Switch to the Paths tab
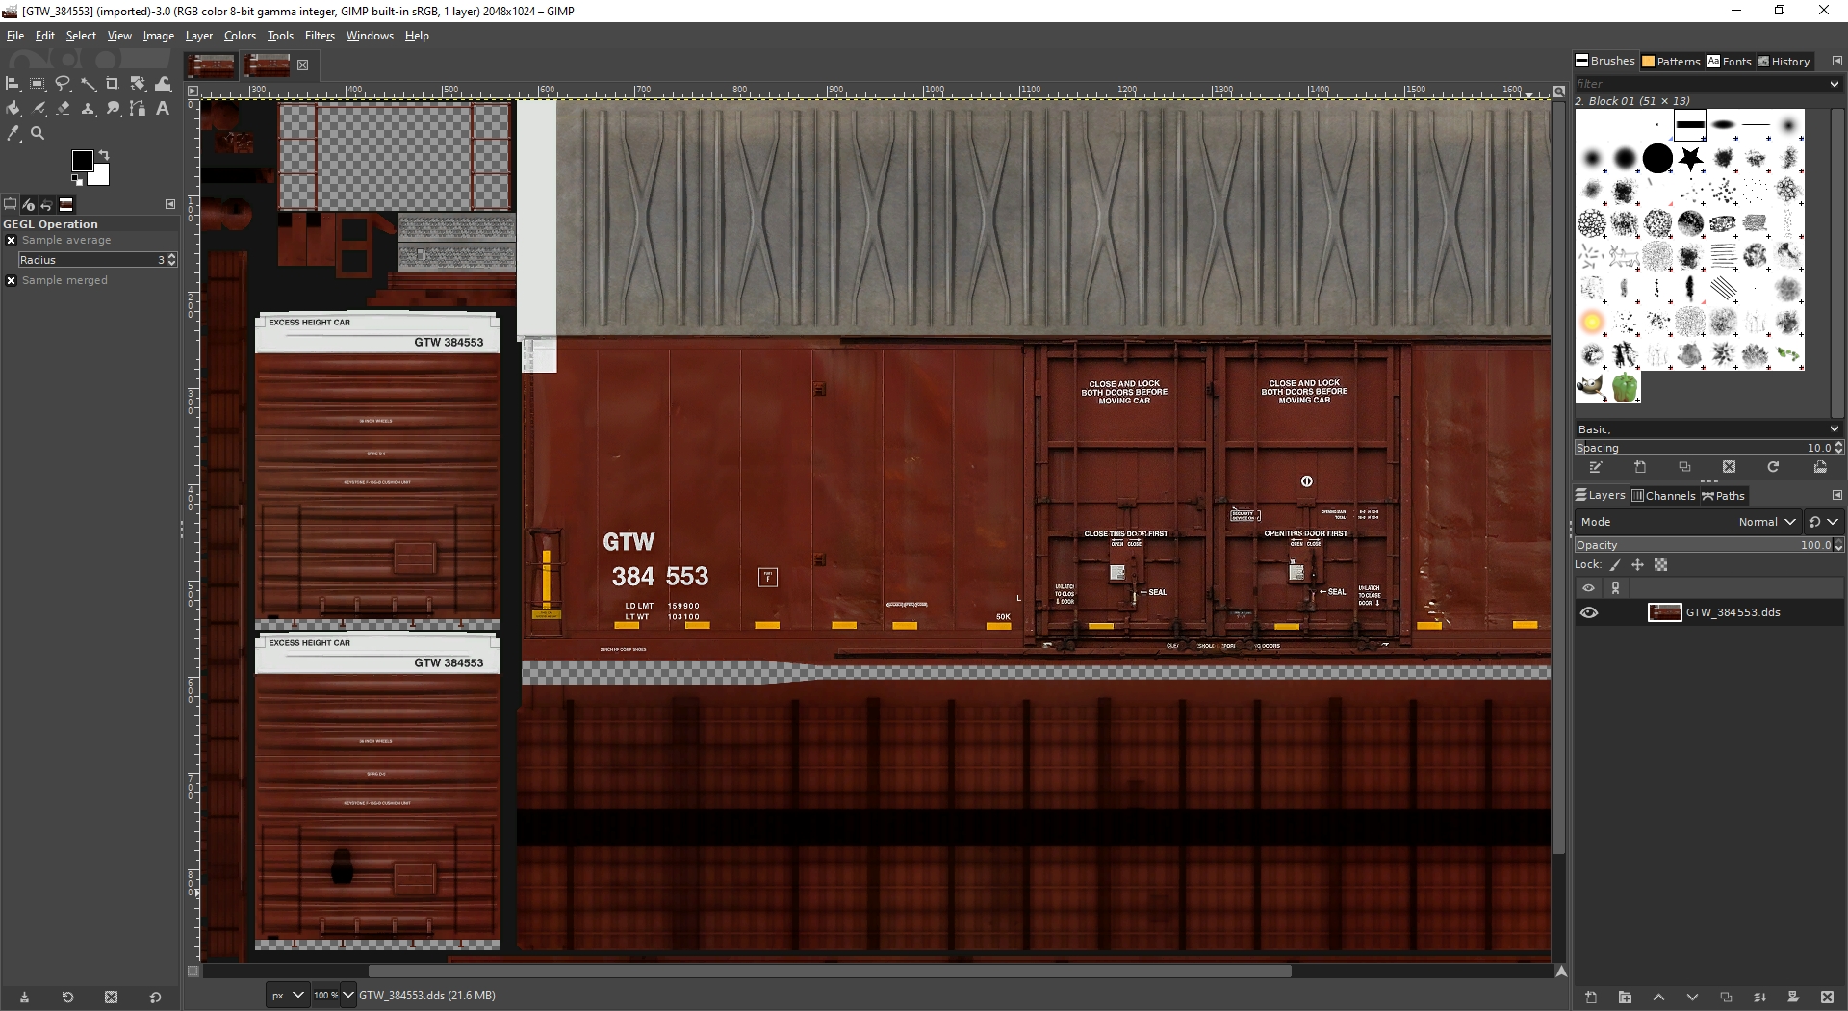Viewport: 1848px width, 1011px height. pyautogui.click(x=1723, y=496)
